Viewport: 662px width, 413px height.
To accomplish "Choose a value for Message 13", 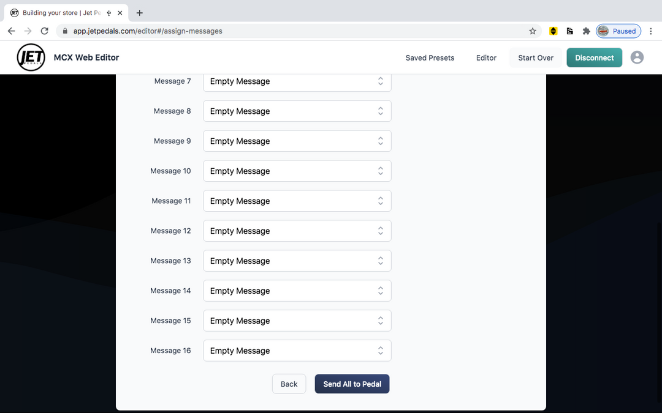I will point(297,261).
